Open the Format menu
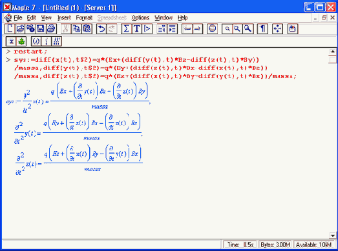338x251 pixels. coord(84,17)
